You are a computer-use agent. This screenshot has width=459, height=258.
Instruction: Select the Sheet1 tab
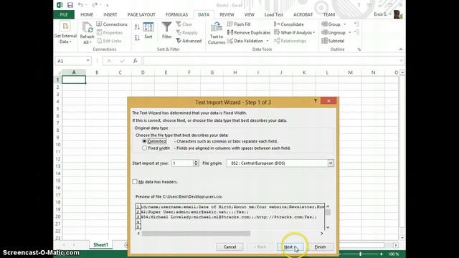pos(100,245)
